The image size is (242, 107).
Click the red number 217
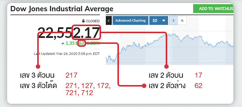point(71,75)
